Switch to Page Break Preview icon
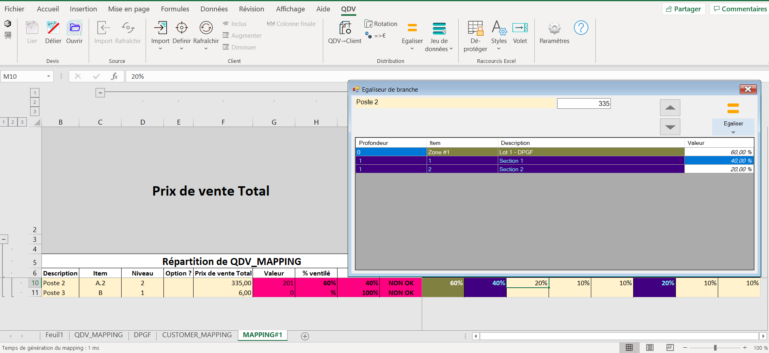 coord(670,348)
